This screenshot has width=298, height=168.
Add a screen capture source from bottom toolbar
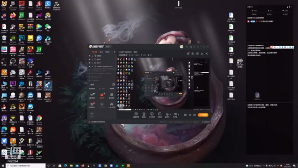point(136,115)
